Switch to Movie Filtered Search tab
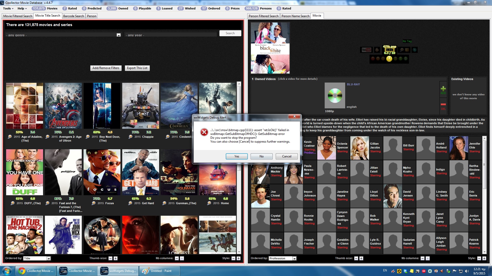Image resolution: width=492 pixels, height=276 pixels. point(18,16)
